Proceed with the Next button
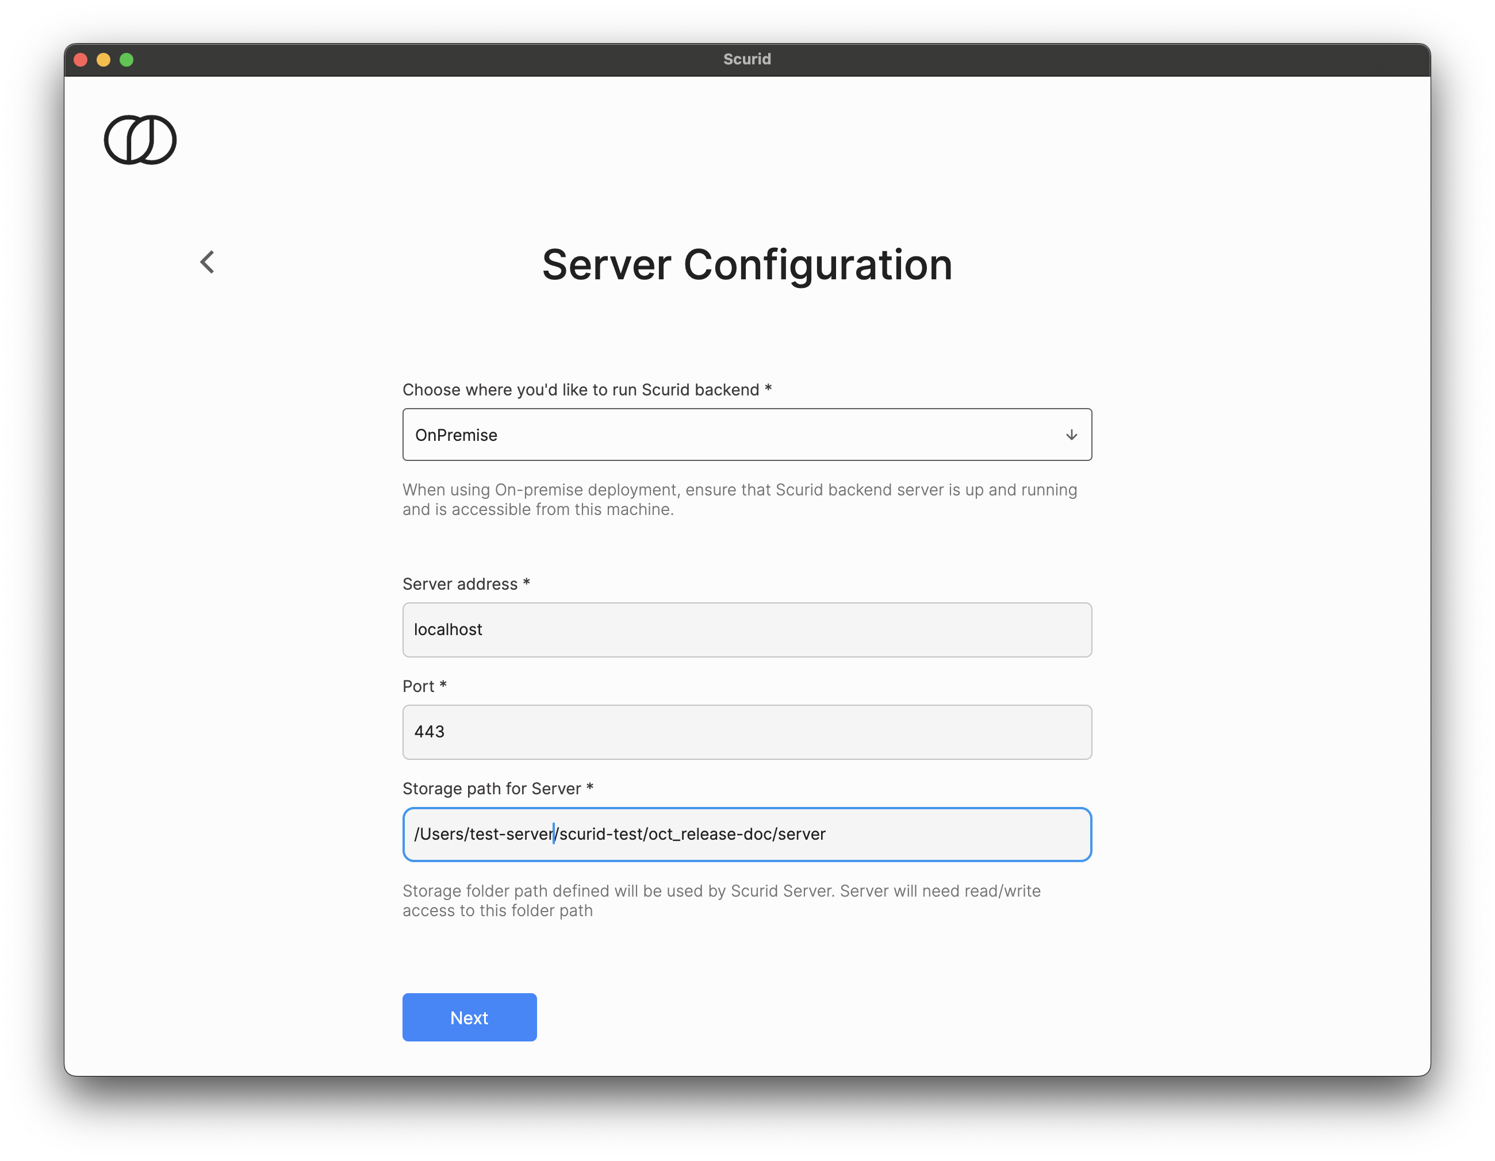Screen dimensions: 1495x1161 click(x=470, y=1017)
